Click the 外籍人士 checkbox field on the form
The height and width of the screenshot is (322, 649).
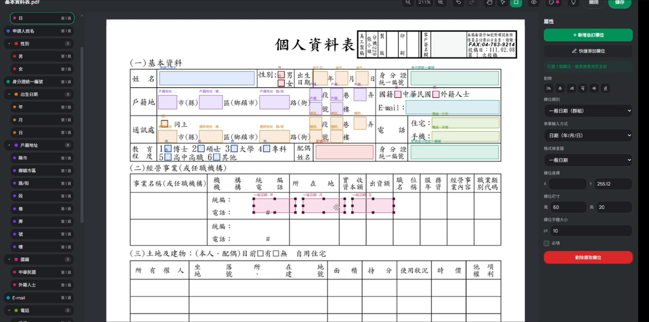point(436,94)
